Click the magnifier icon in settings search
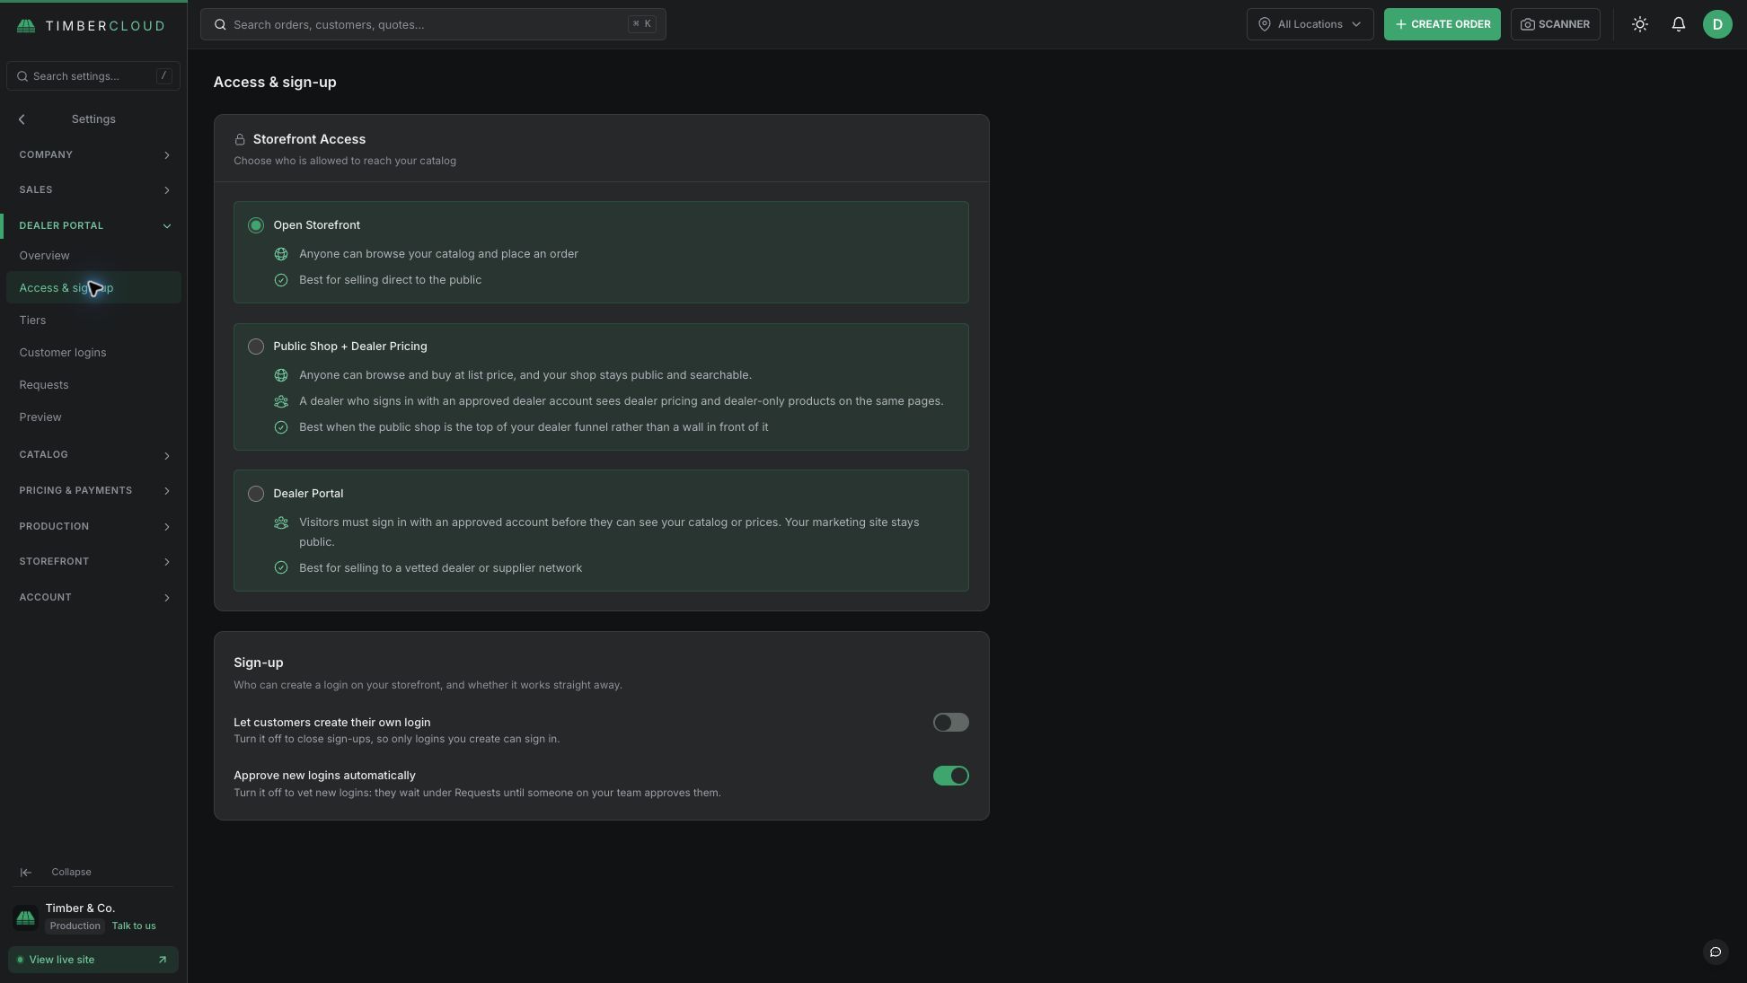1747x983 pixels. 22,76
